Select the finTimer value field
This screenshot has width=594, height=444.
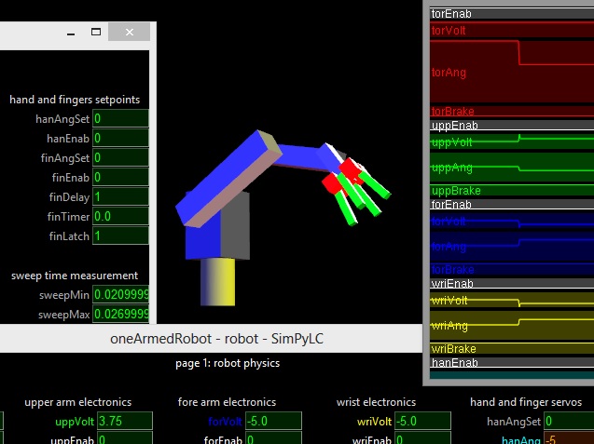(x=120, y=216)
